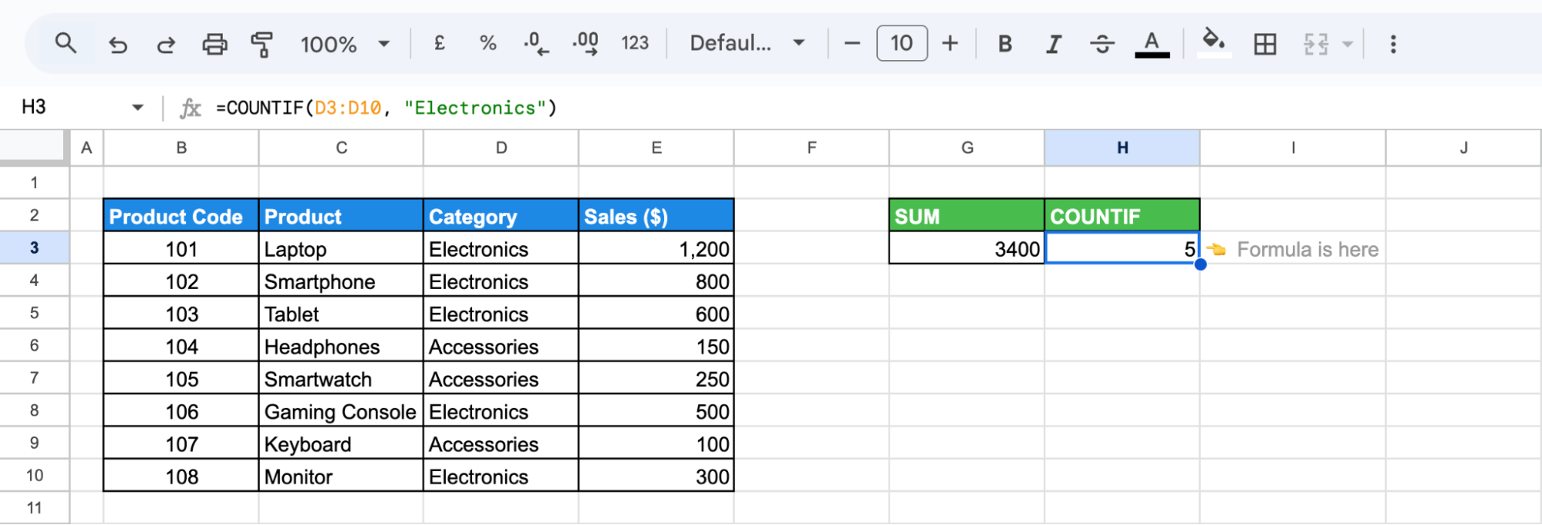1542x525 pixels.
Task: Toggle italic formatting
Action: click(1054, 44)
